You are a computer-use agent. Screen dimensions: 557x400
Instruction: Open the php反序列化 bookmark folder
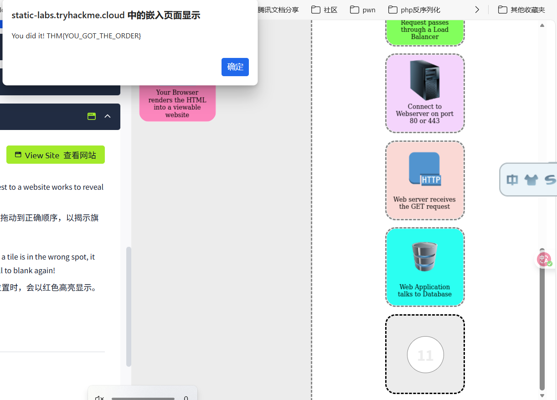414,10
